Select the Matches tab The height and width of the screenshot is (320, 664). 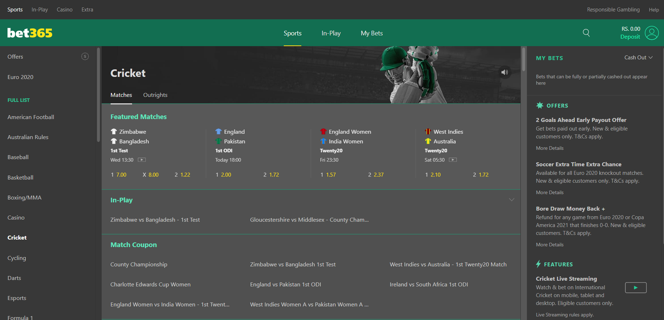pos(121,95)
